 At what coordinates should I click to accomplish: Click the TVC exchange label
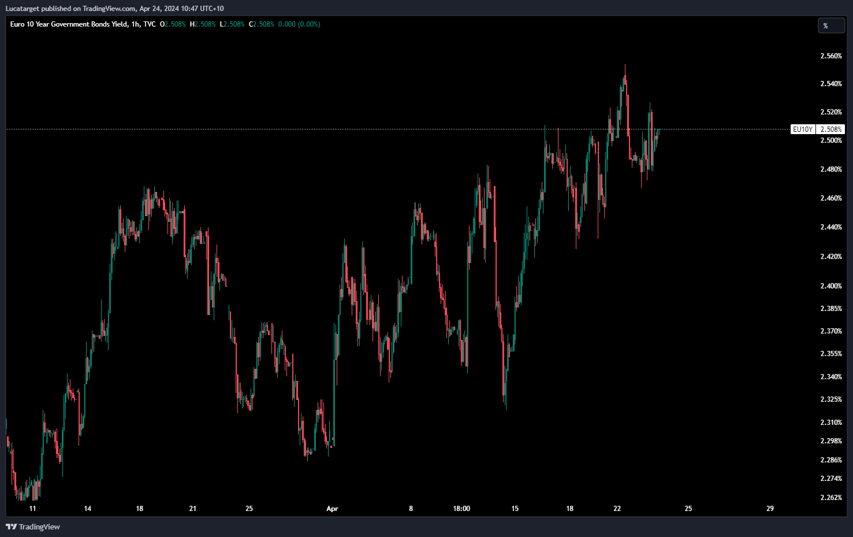pos(150,24)
